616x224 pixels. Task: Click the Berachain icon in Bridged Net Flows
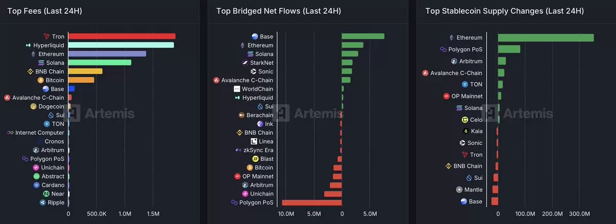pyautogui.click(x=241, y=115)
